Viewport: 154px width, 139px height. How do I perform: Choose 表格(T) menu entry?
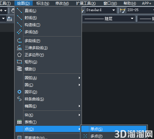pos(48,122)
